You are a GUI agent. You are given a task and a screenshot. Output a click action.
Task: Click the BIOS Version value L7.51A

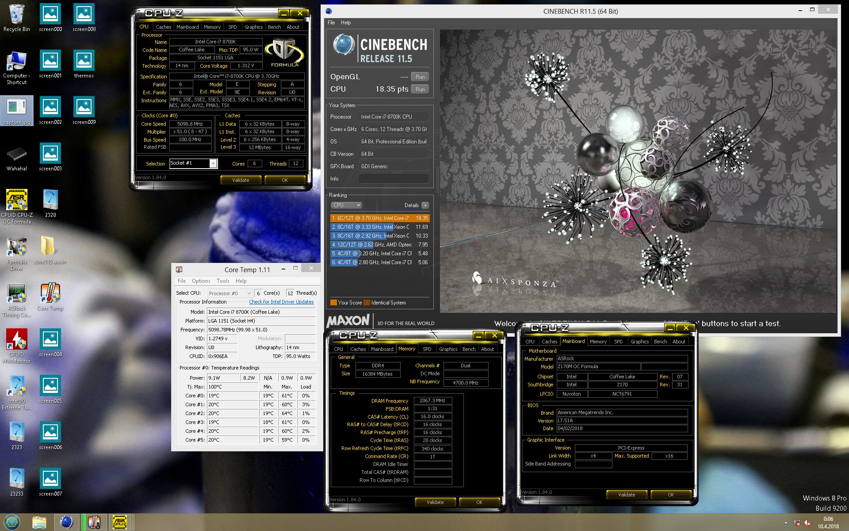tap(622, 421)
